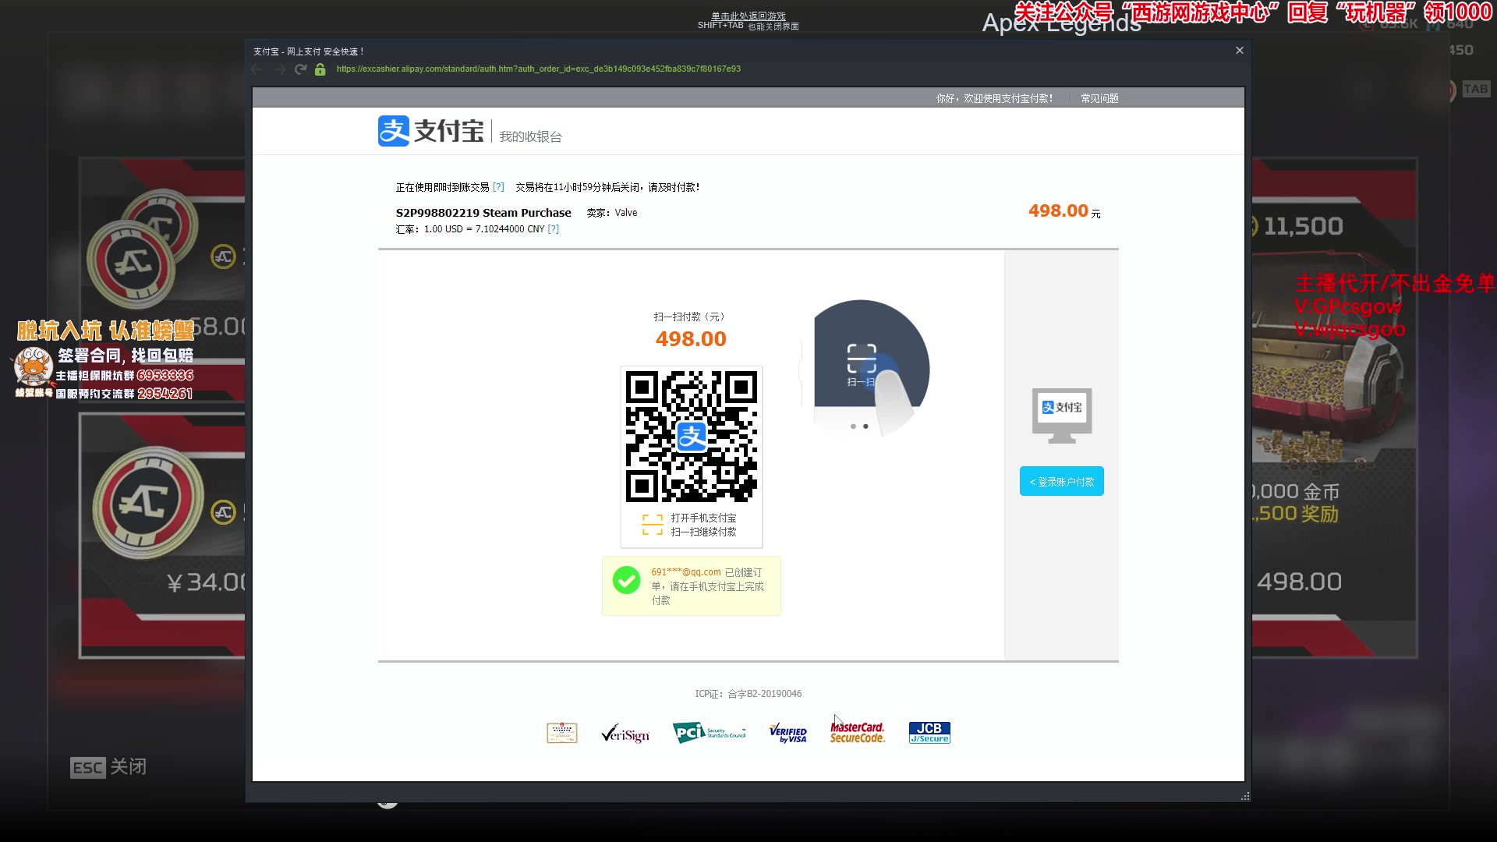Open the [?] help beside exchange rate
1497x842 pixels.
pos(553,229)
